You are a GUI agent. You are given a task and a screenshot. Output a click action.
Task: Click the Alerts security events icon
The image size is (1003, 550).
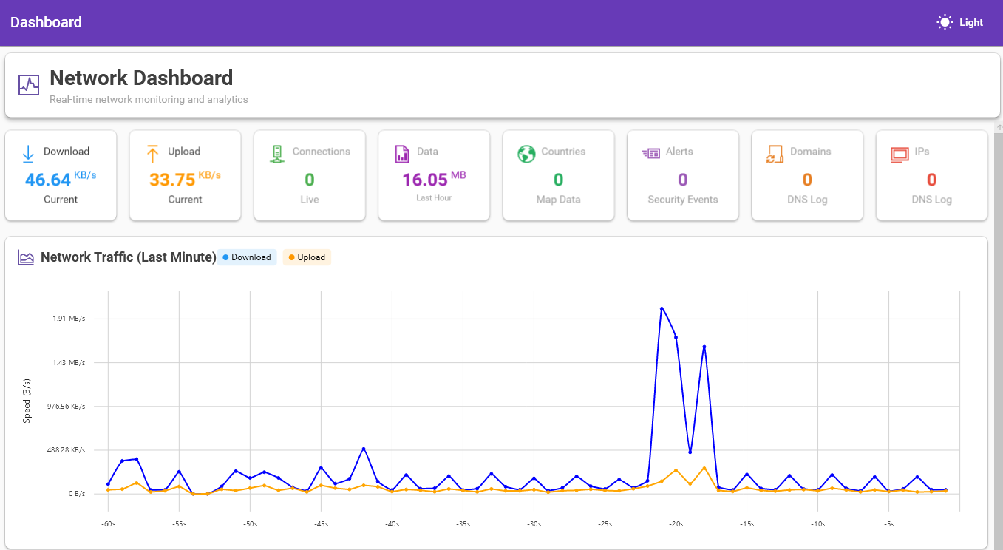650,153
